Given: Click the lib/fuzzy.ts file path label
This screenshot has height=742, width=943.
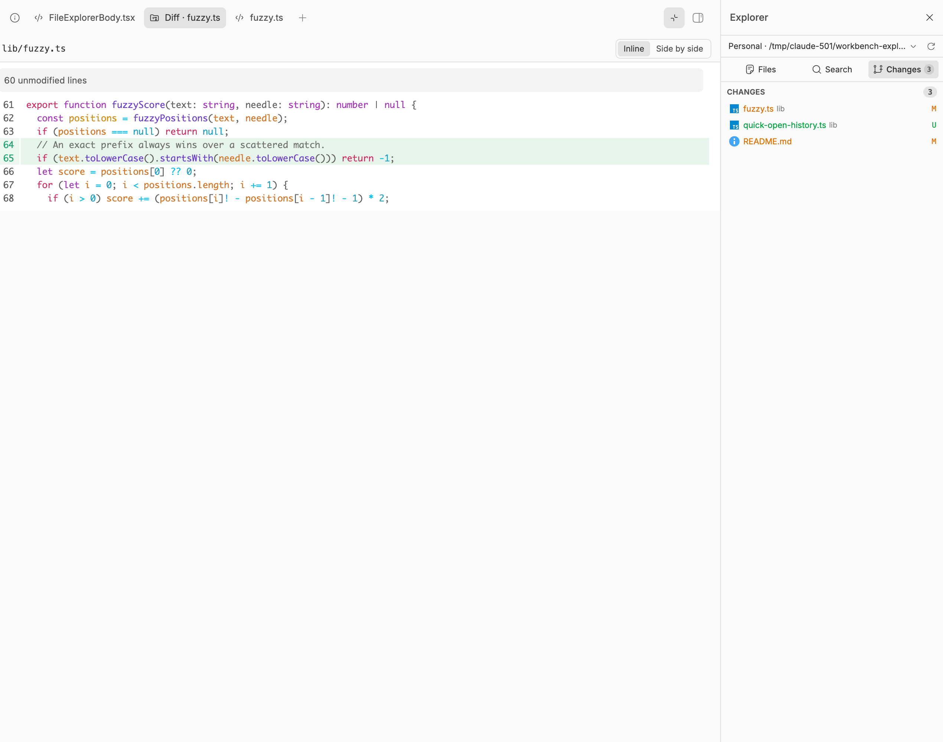Looking at the screenshot, I should coord(34,48).
